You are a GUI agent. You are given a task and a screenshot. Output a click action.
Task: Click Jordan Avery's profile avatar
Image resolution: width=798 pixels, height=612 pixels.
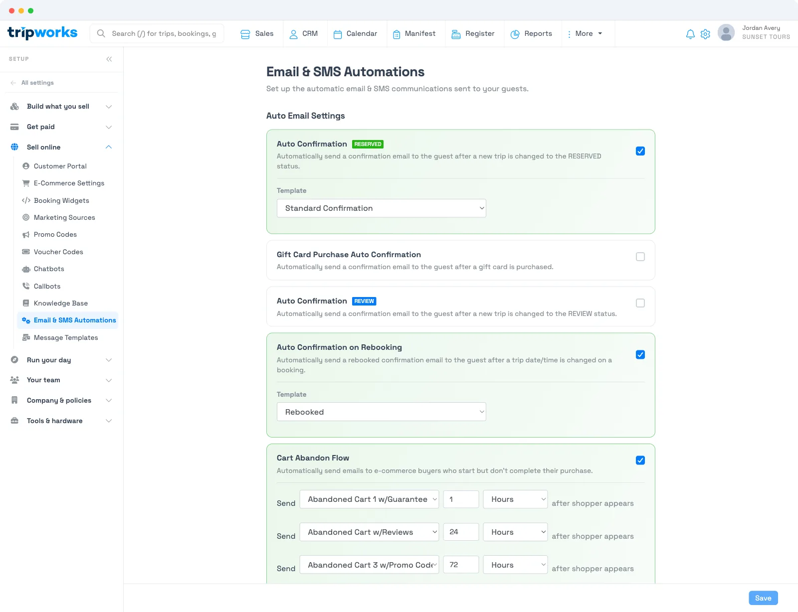click(726, 32)
